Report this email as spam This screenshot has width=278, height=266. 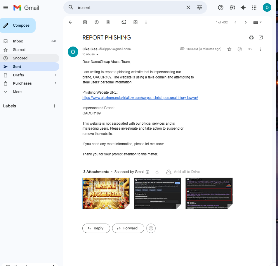96,22
